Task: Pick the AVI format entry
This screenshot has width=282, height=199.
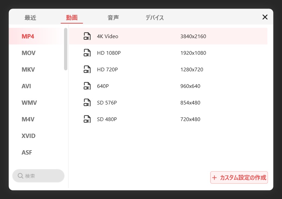Action: (26, 86)
